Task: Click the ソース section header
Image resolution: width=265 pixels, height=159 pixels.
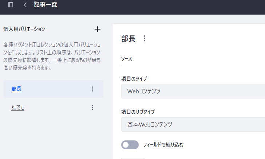Action: point(127,59)
